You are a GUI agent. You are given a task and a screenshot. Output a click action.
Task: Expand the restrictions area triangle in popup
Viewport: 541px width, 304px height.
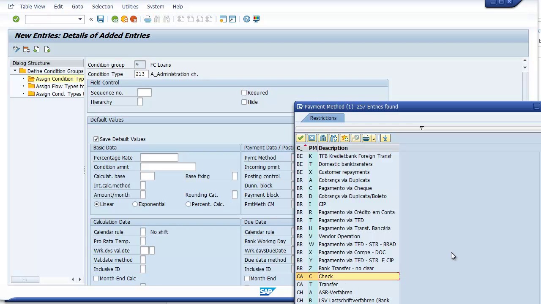click(421, 128)
